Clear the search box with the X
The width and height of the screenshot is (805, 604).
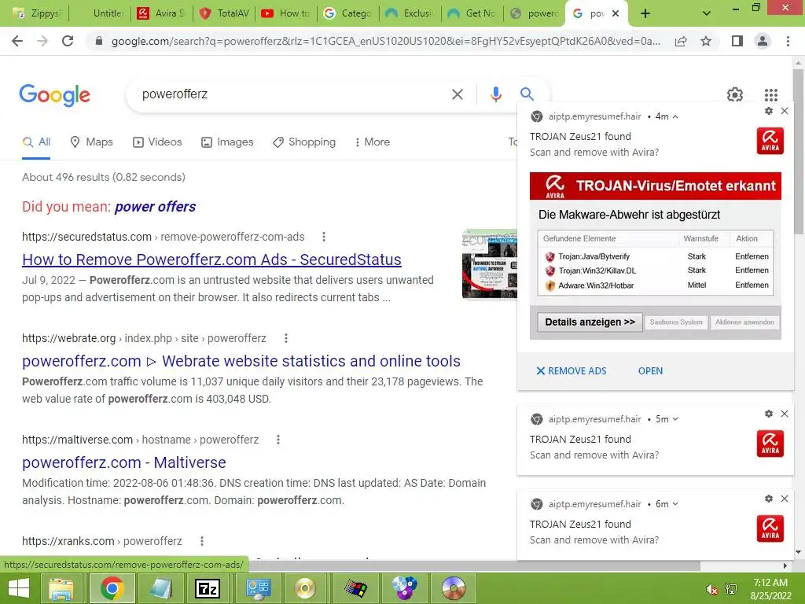457,94
